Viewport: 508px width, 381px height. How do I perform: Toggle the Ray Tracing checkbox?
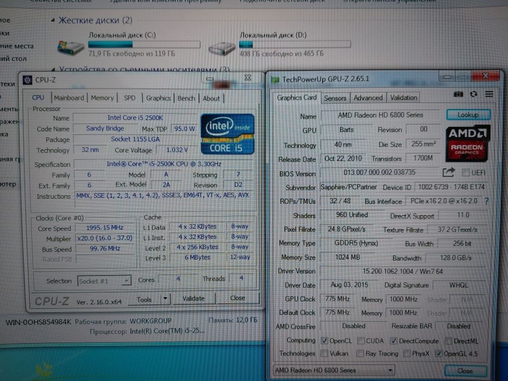(360, 353)
